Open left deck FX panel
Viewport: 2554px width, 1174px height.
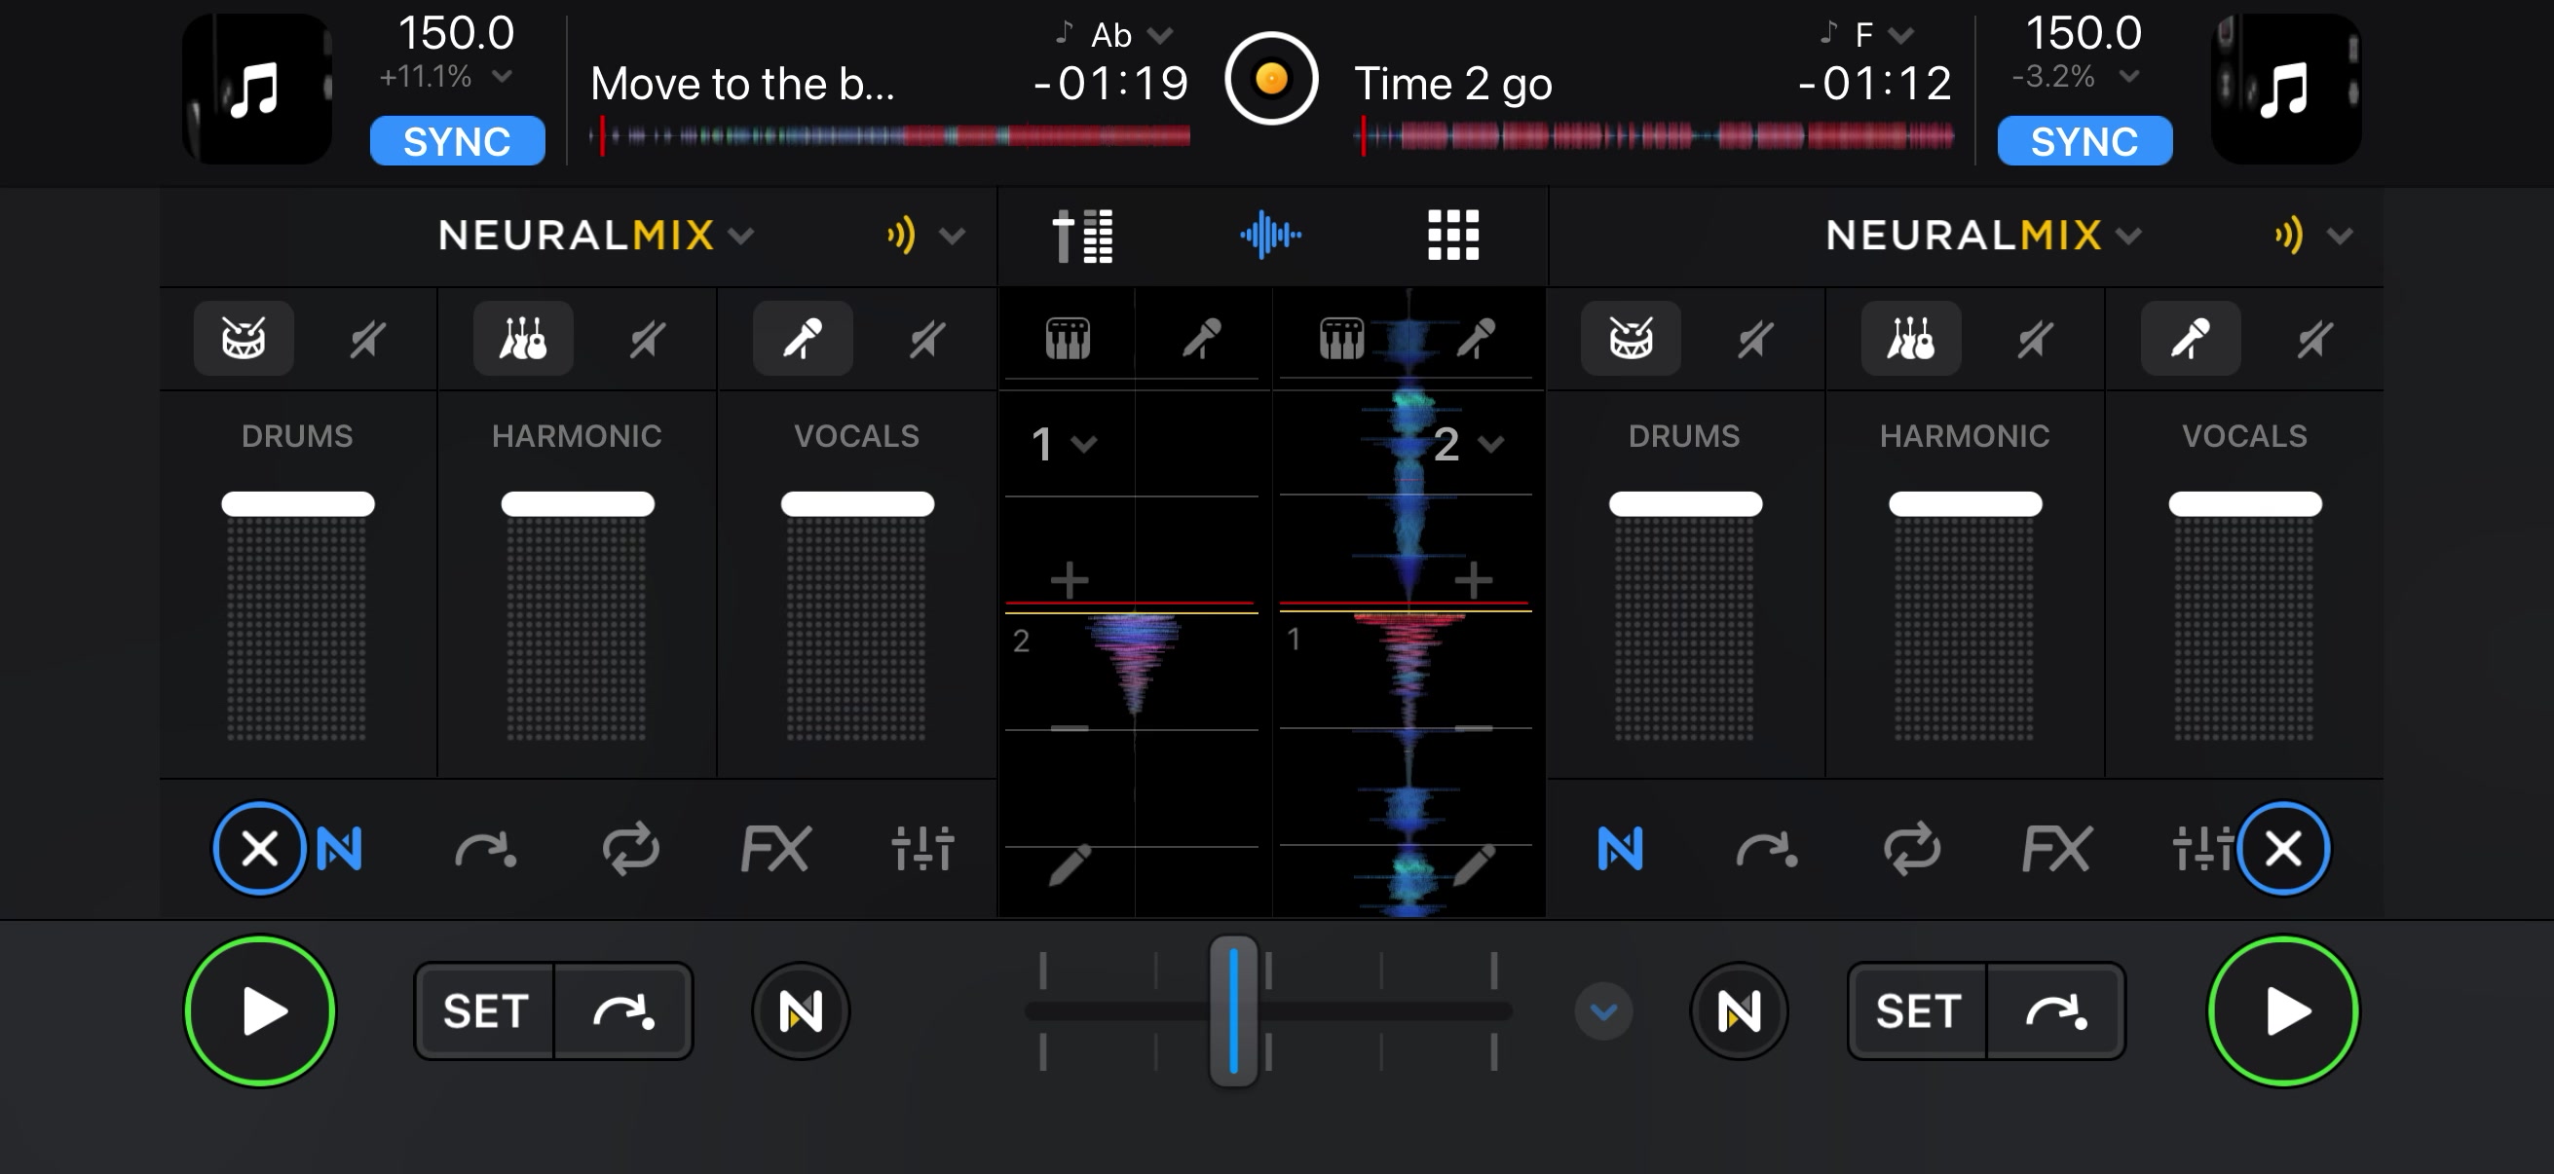(x=775, y=849)
